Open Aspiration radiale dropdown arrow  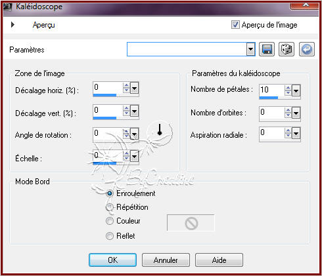click(296, 133)
